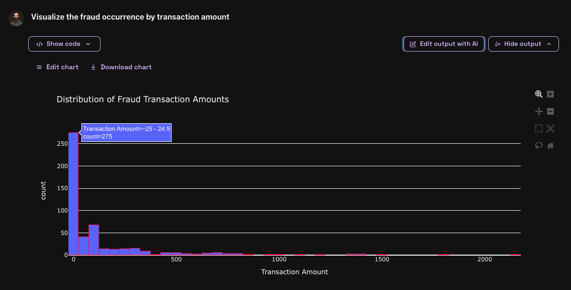Click the Edit output with AI button

[x=444, y=44]
